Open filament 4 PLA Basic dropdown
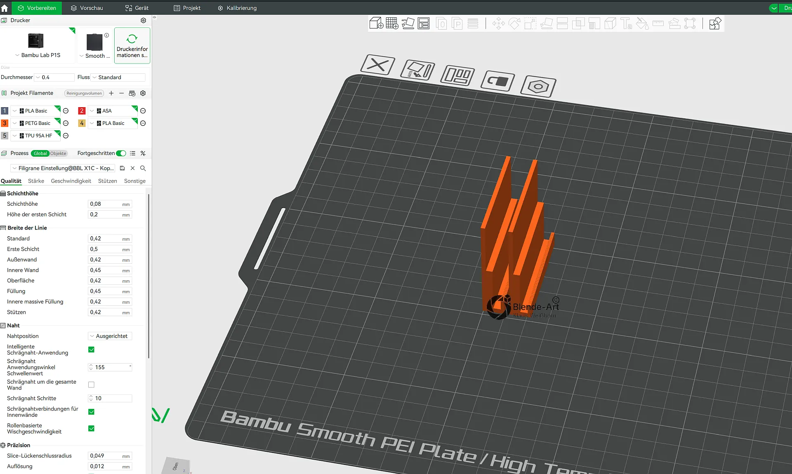 pyautogui.click(x=113, y=123)
